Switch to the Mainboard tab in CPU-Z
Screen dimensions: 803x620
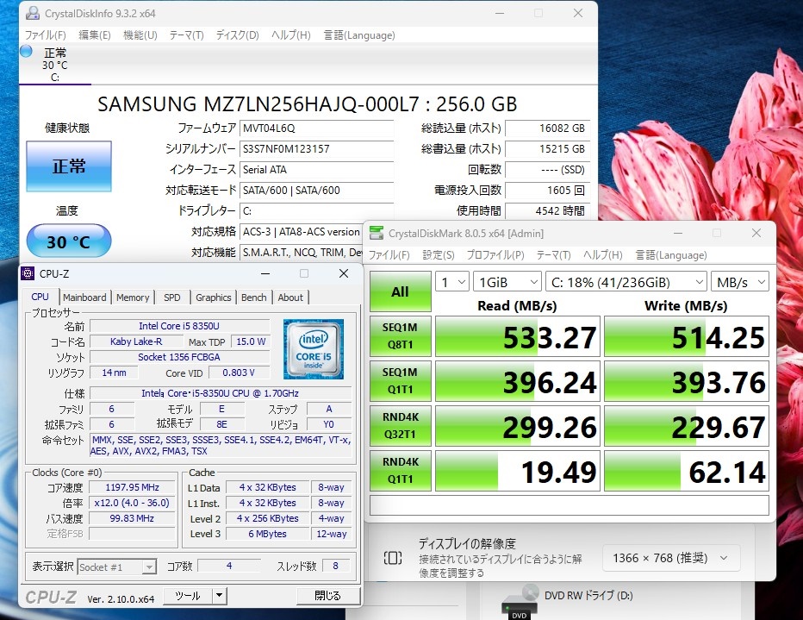pos(84,297)
